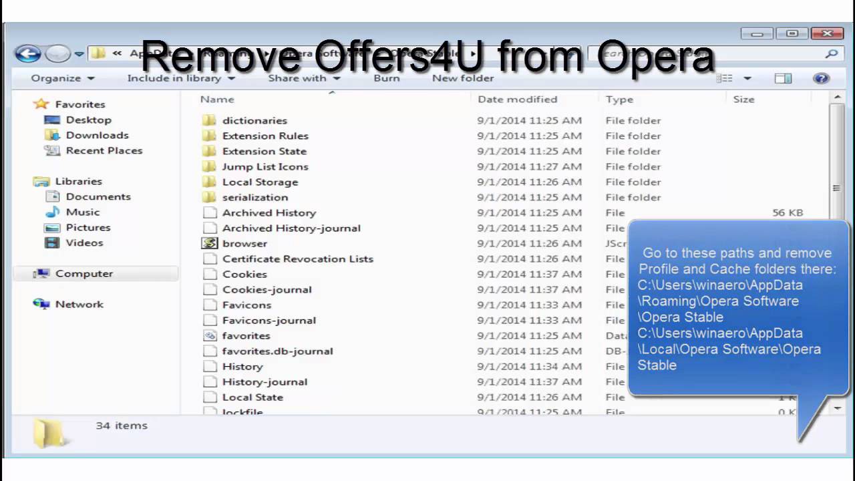Image resolution: width=855 pixels, height=481 pixels.
Task: Sort by the Size column header
Action: click(743, 99)
